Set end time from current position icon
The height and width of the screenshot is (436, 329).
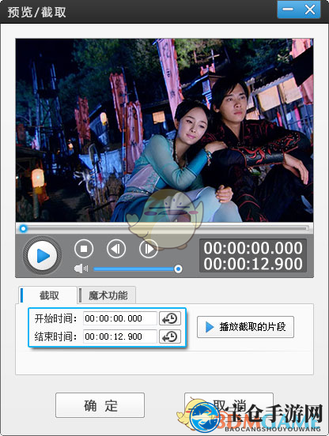click(170, 336)
